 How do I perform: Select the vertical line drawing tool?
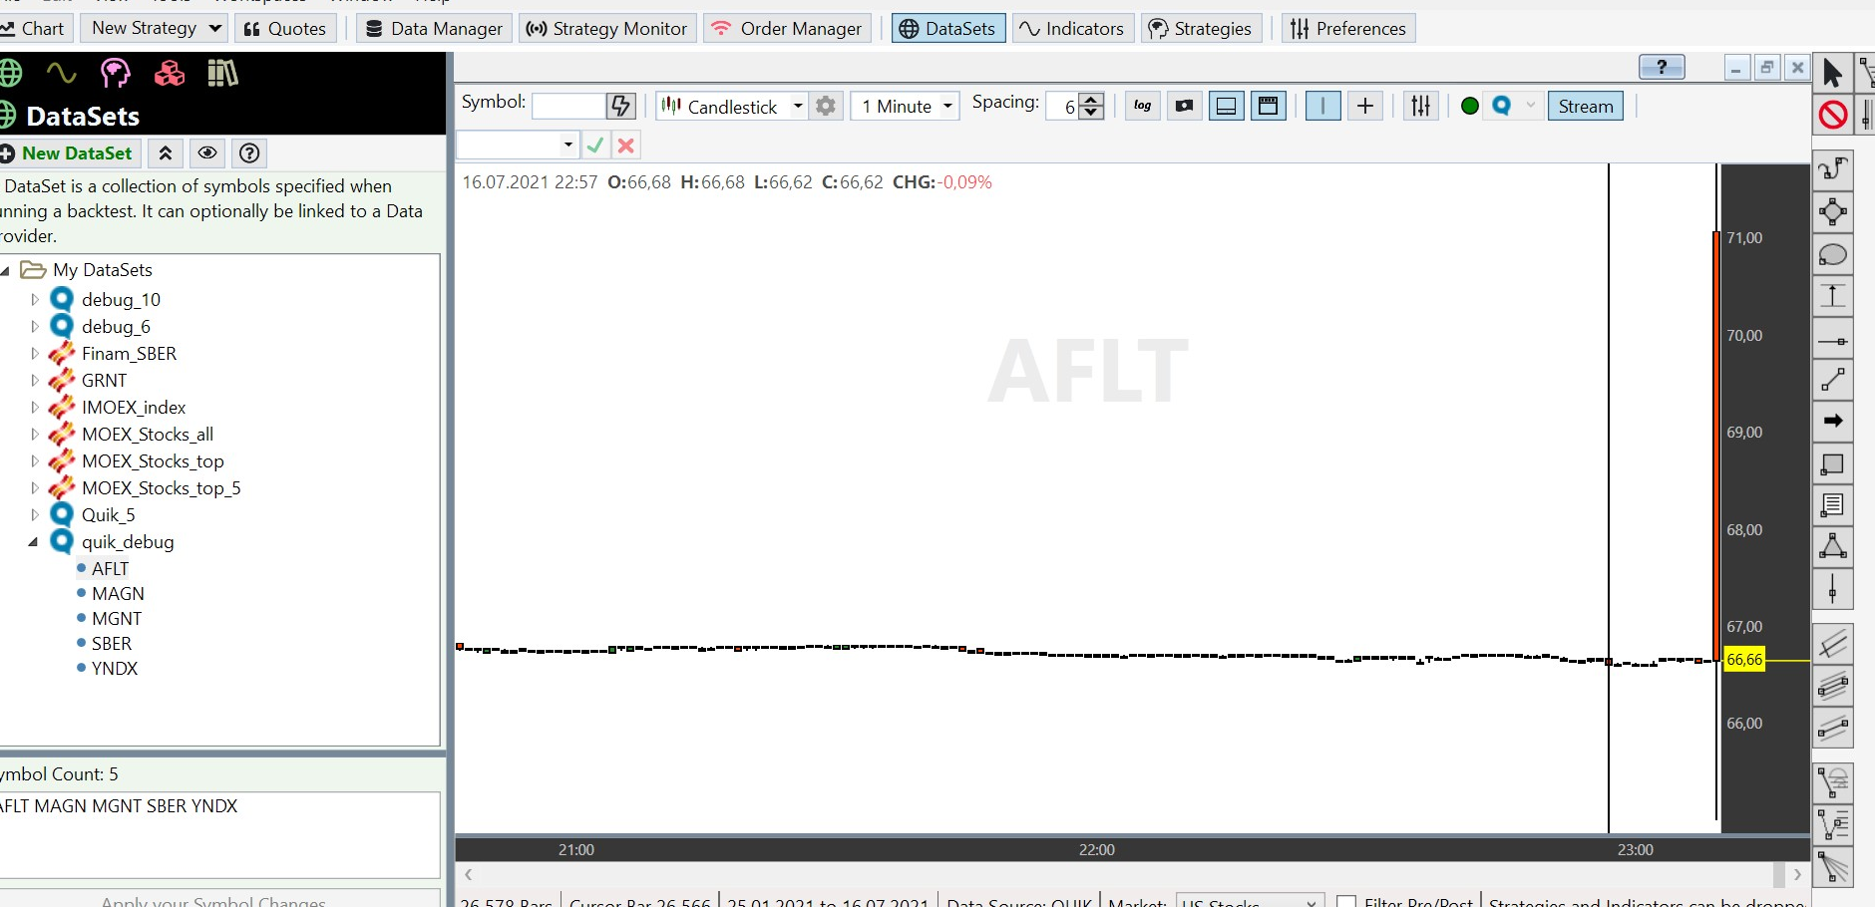pyautogui.click(x=1832, y=589)
